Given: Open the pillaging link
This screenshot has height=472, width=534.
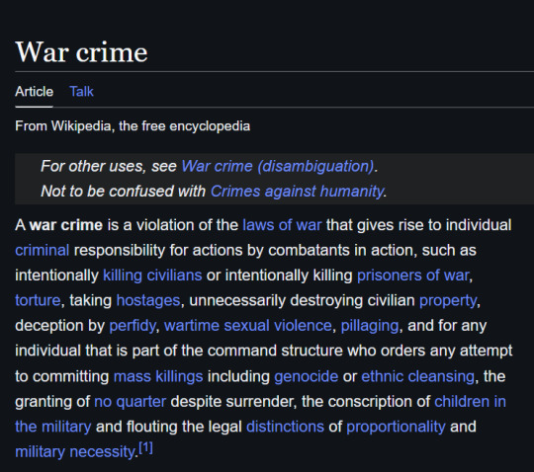Looking at the screenshot, I should click(370, 326).
